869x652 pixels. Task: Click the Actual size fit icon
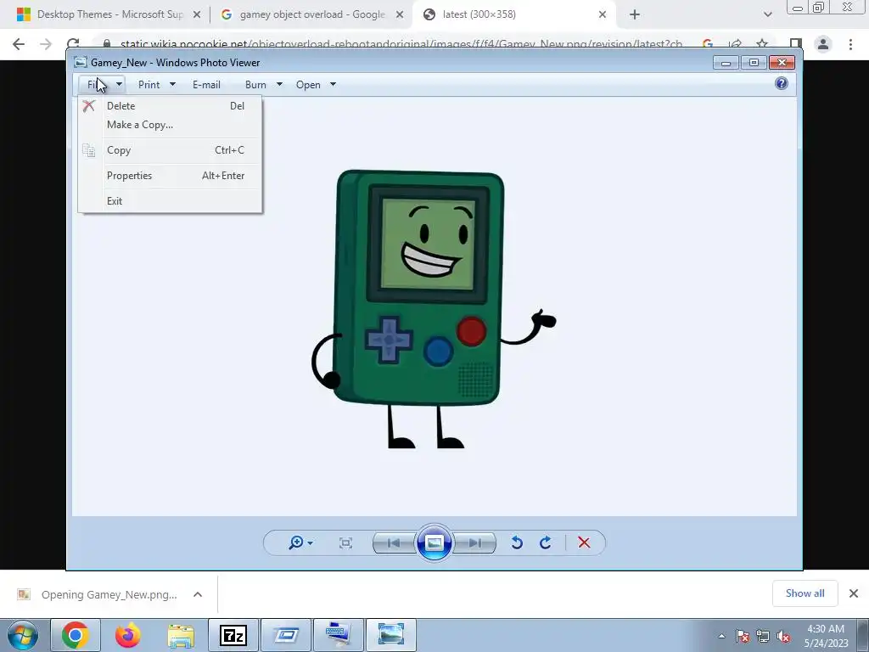click(345, 542)
